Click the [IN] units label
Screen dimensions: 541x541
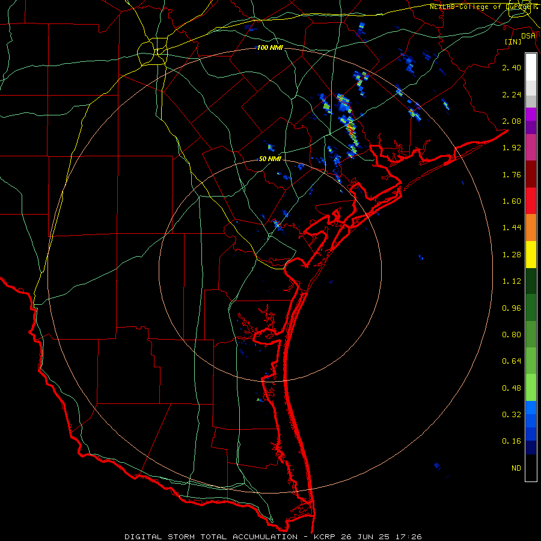click(x=513, y=41)
